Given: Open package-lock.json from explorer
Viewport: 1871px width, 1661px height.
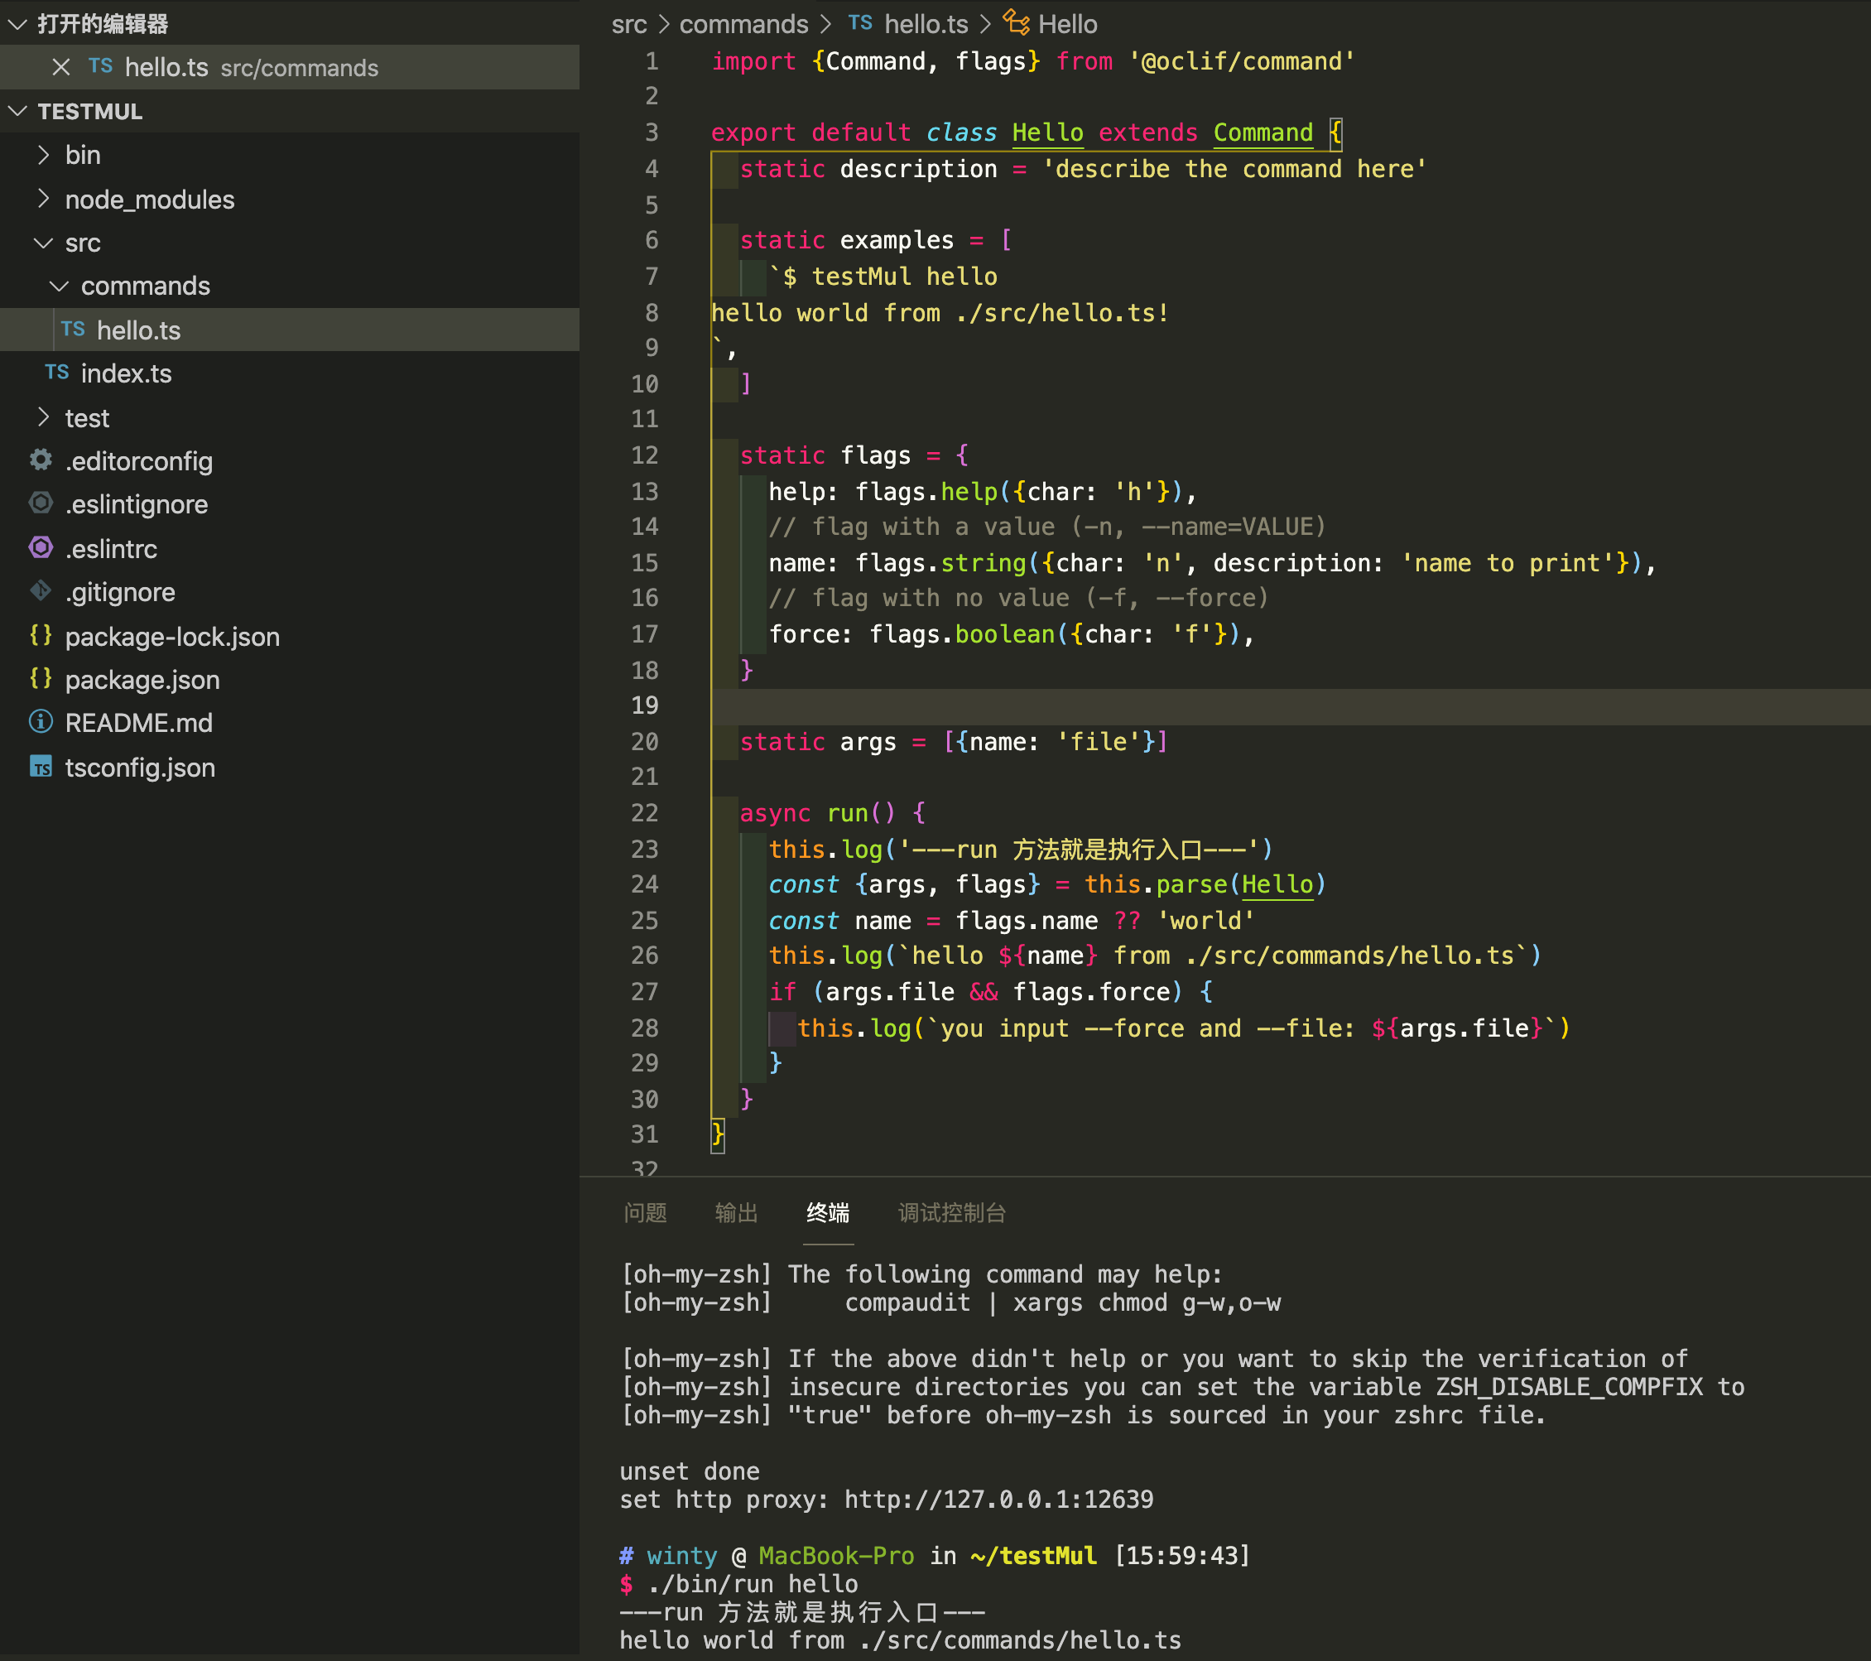Looking at the screenshot, I should pyautogui.click(x=172, y=637).
